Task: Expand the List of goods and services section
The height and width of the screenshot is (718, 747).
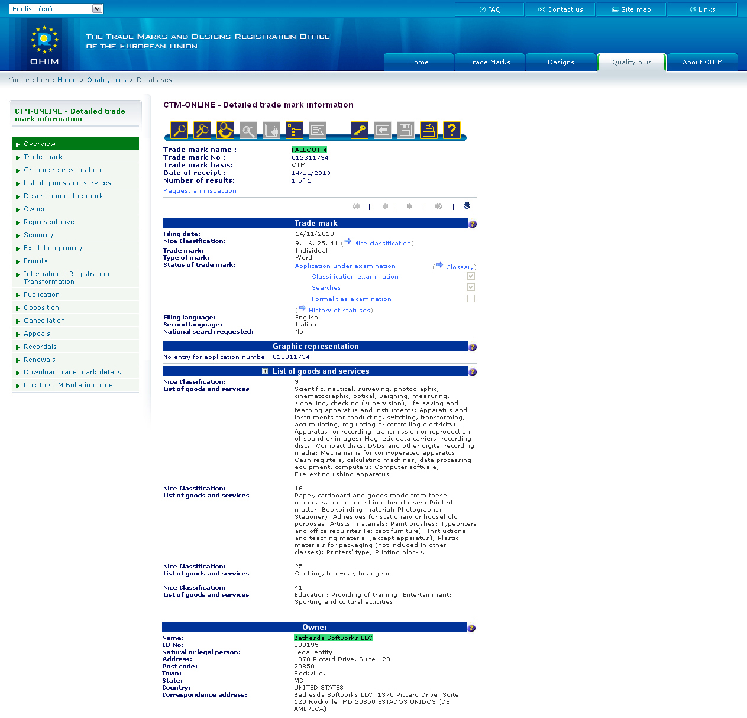Action: click(265, 371)
